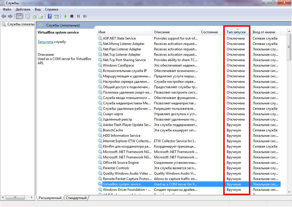Select Службы (локальные) in the left tree

[x=21, y=24]
